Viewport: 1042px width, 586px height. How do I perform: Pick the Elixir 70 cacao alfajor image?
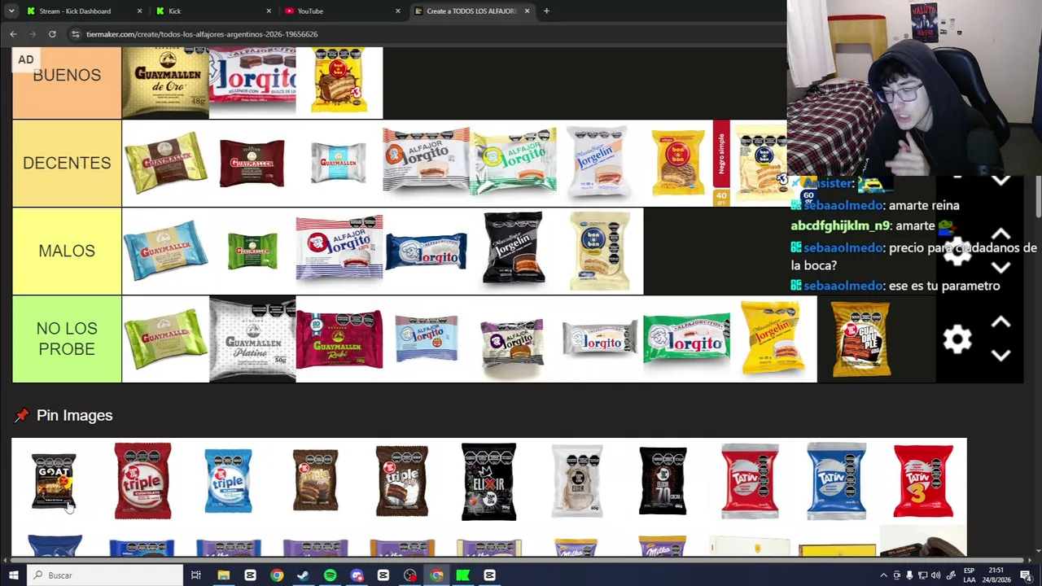pos(663,481)
